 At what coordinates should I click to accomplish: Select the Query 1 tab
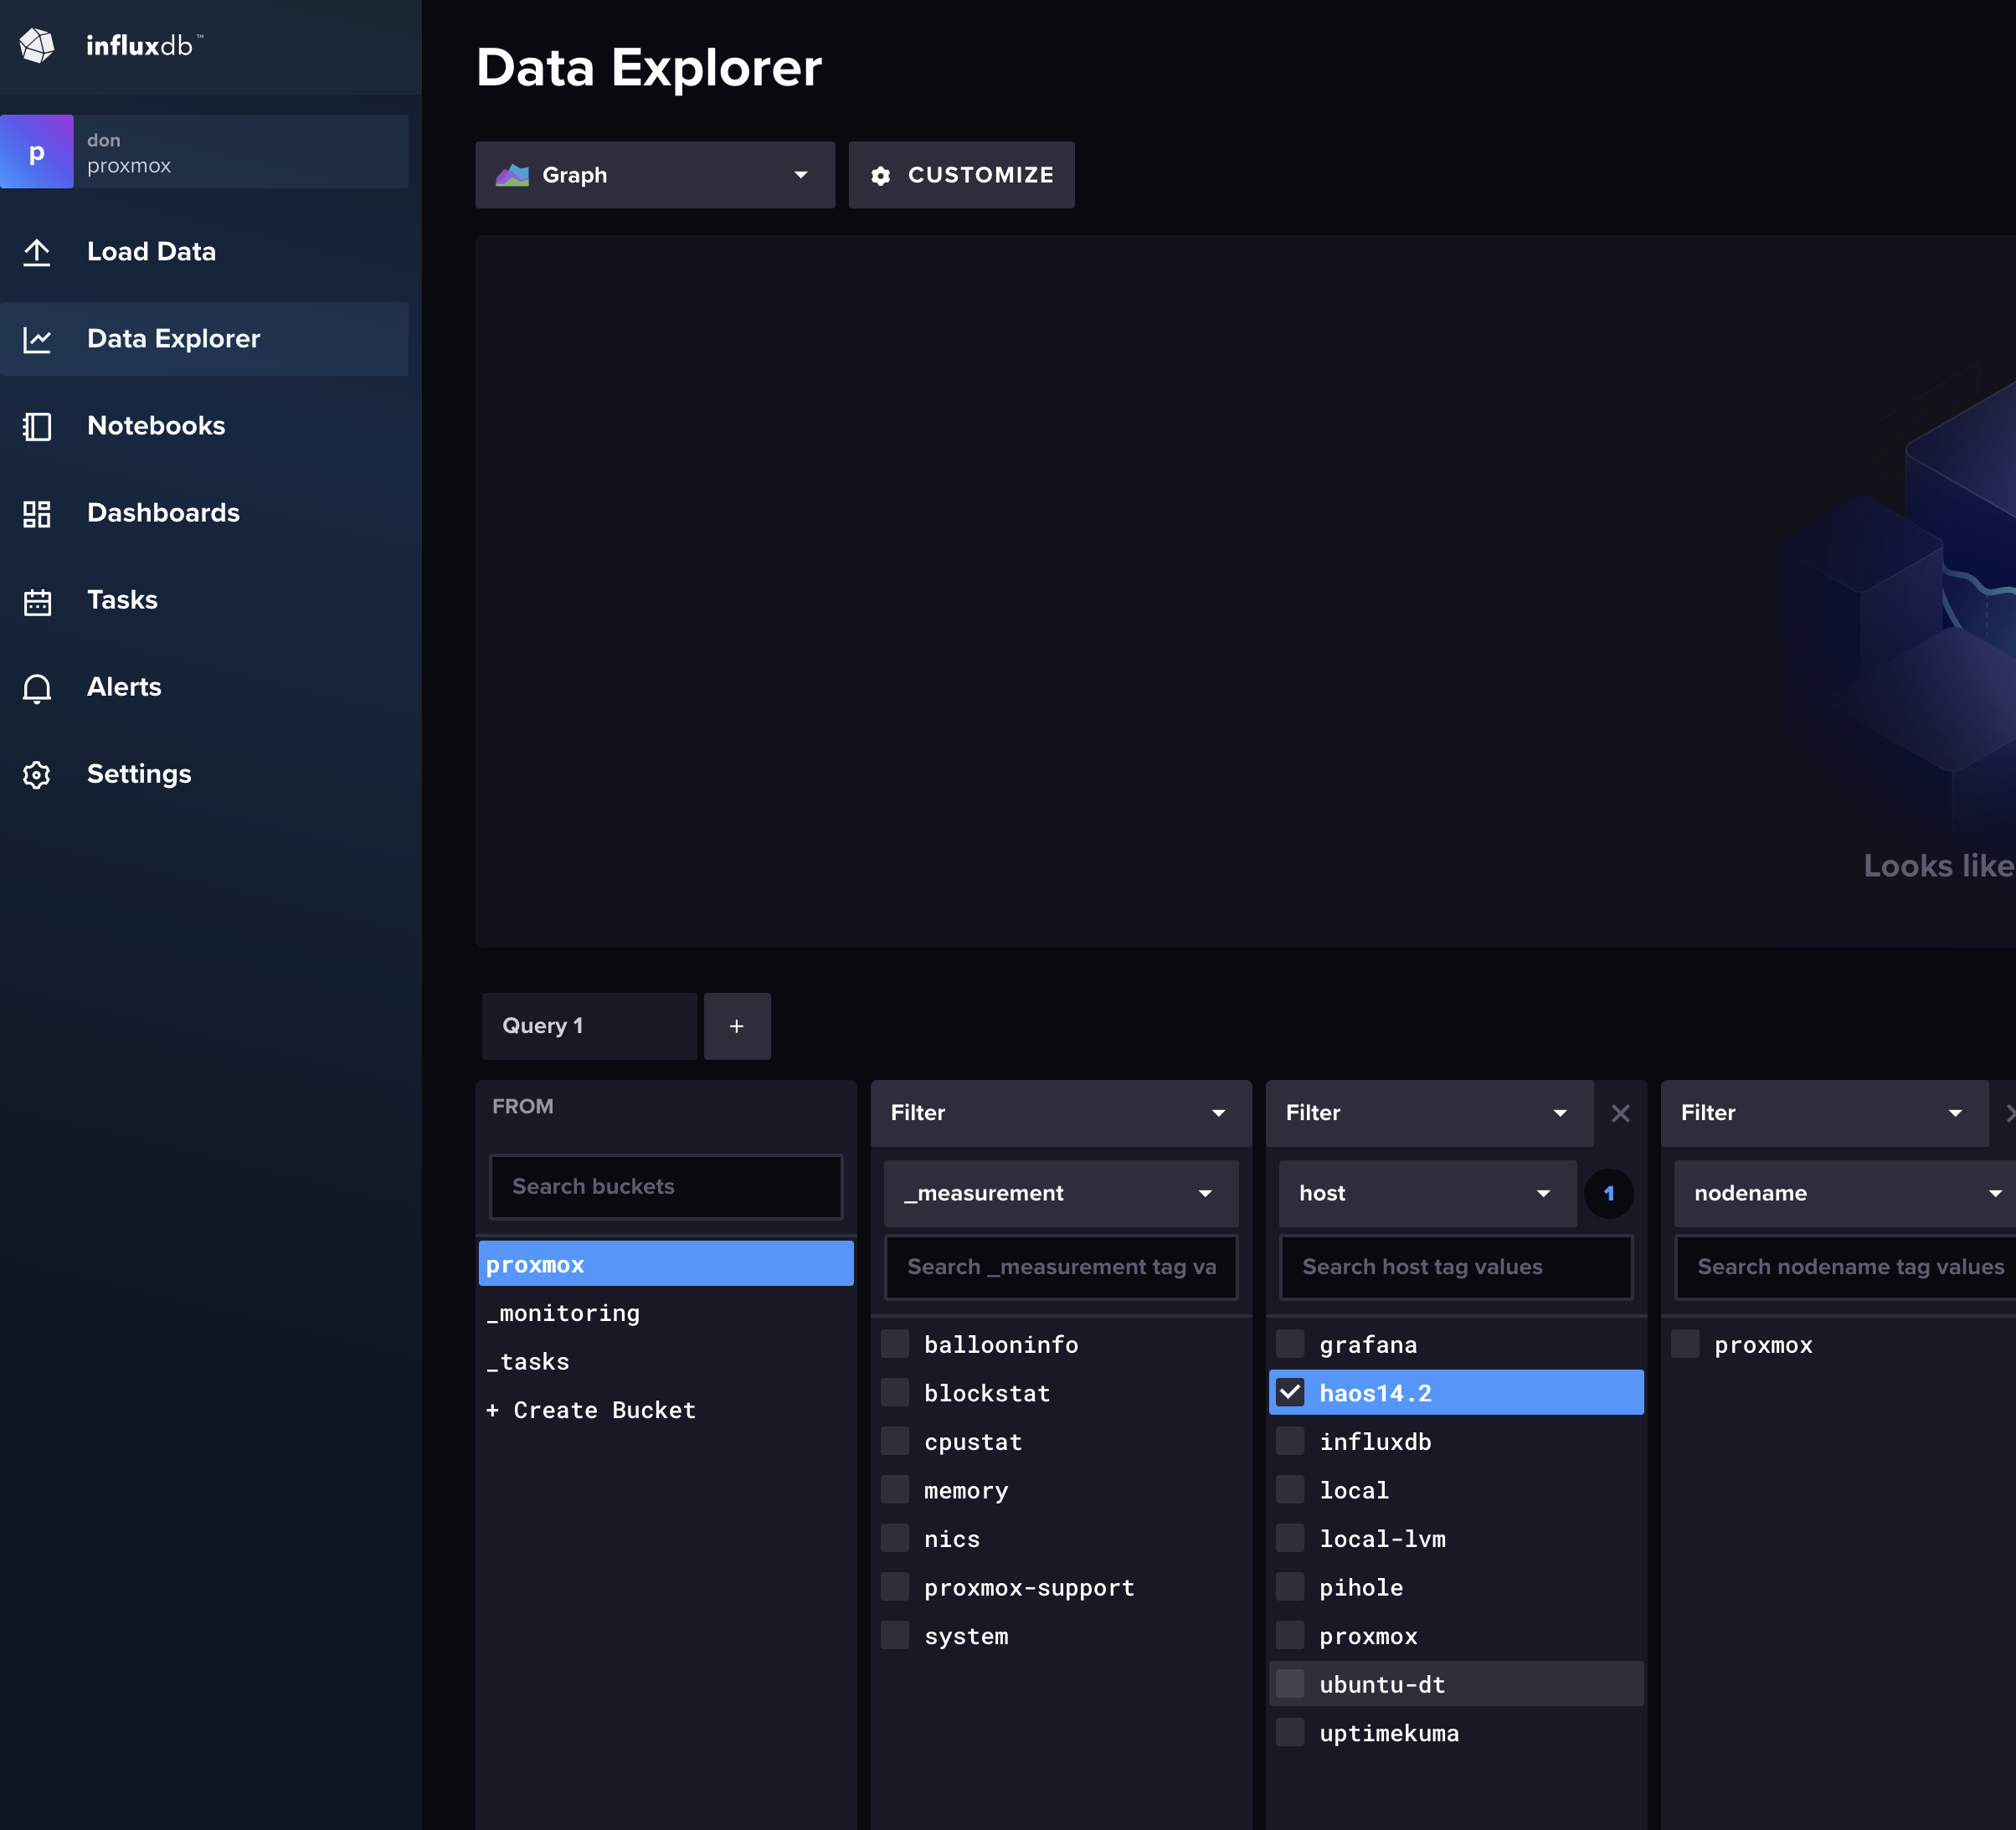coord(589,1026)
